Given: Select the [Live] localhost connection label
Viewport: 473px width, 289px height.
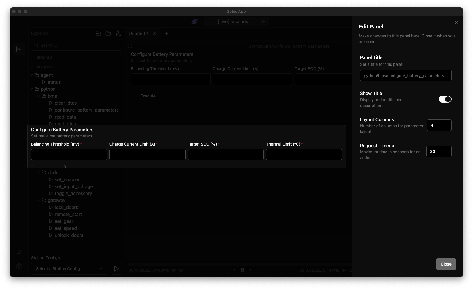Looking at the screenshot, I should coord(233,21).
